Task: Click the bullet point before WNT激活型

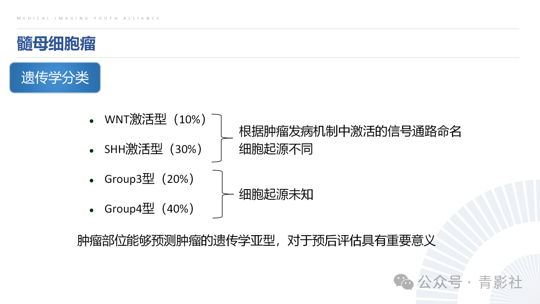Action: click(x=92, y=121)
